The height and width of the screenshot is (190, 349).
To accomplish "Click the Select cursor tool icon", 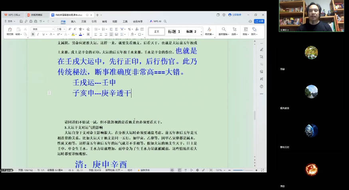I will tap(234, 30).
